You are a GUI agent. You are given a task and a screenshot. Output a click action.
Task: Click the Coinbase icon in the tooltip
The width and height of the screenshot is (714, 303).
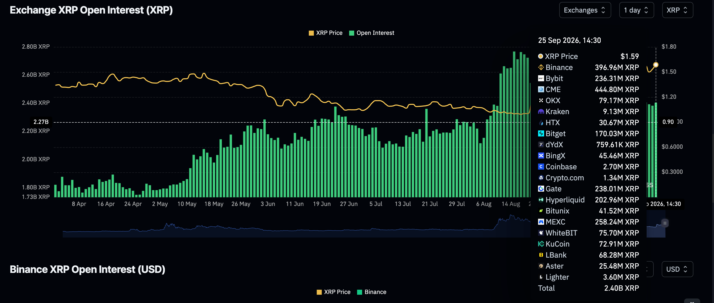541,167
